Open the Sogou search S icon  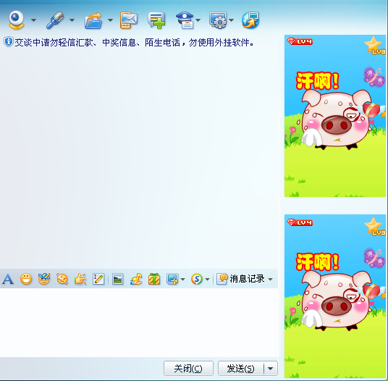[x=197, y=279]
